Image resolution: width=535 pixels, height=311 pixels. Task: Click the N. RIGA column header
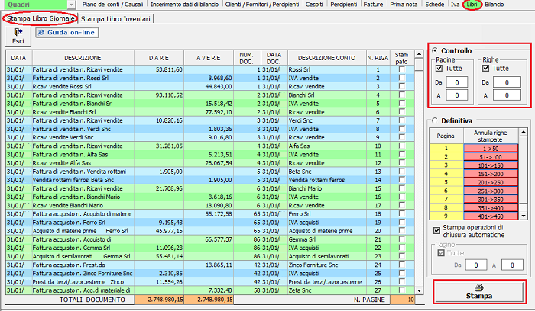click(x=378, y=58)
